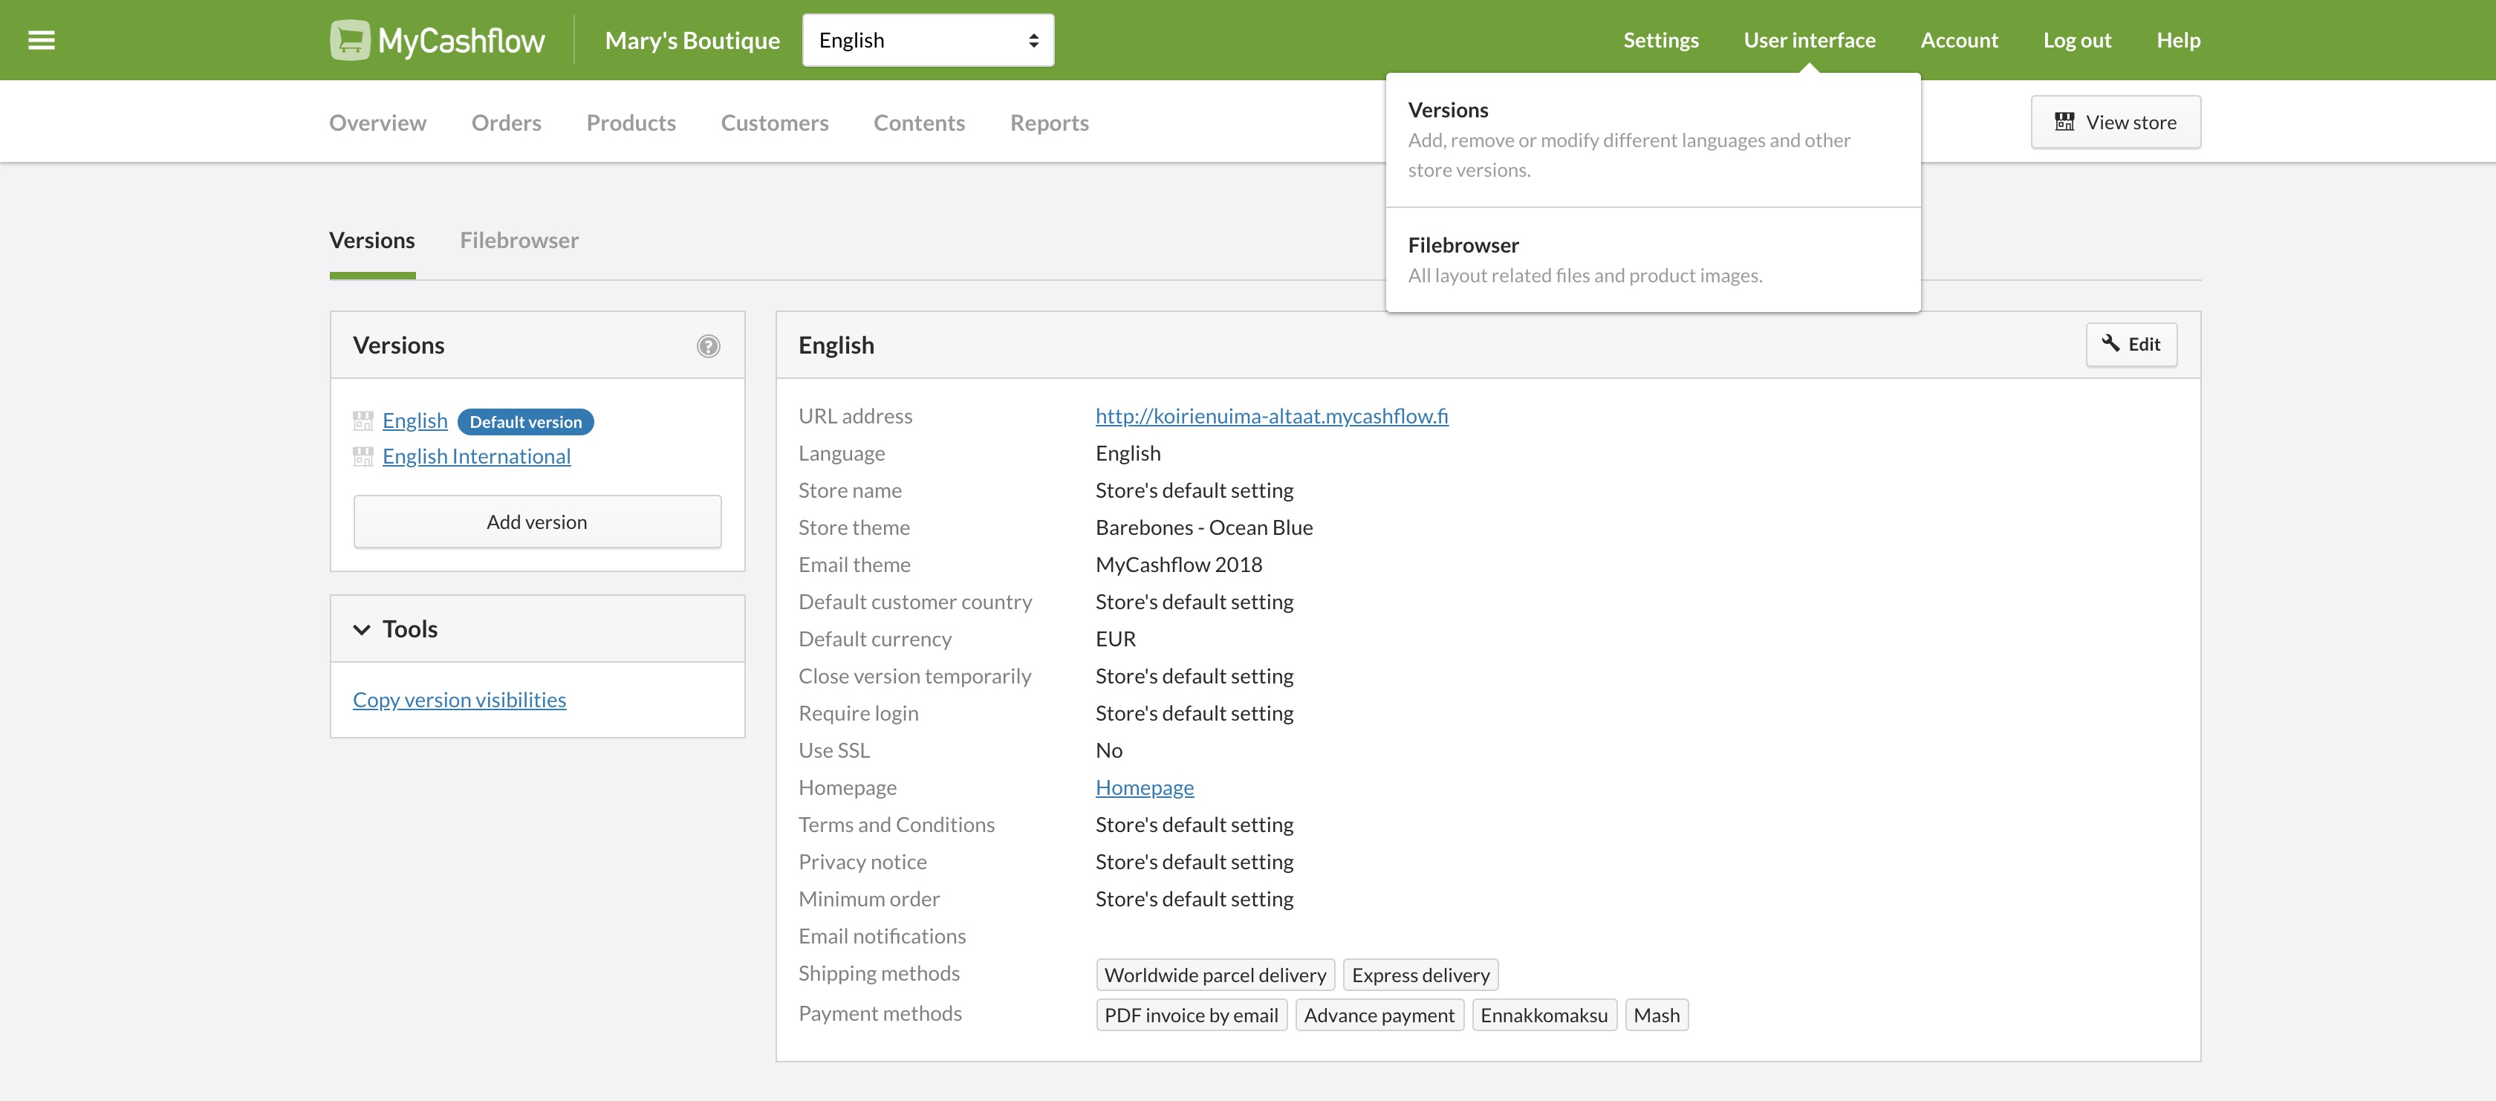
Task: Open the Homepage link
Action: point(1144,788)
